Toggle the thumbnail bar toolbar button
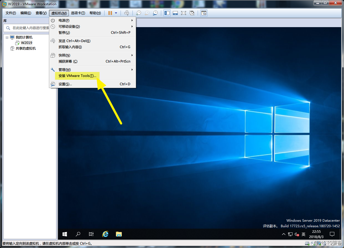The image size is (344, 248). [175, 13]
